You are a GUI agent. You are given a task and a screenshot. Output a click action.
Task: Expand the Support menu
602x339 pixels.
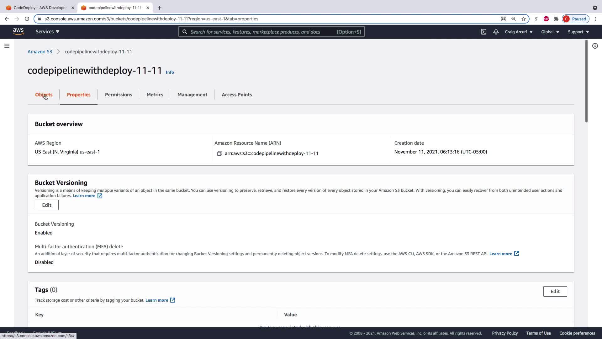[578, 32]
